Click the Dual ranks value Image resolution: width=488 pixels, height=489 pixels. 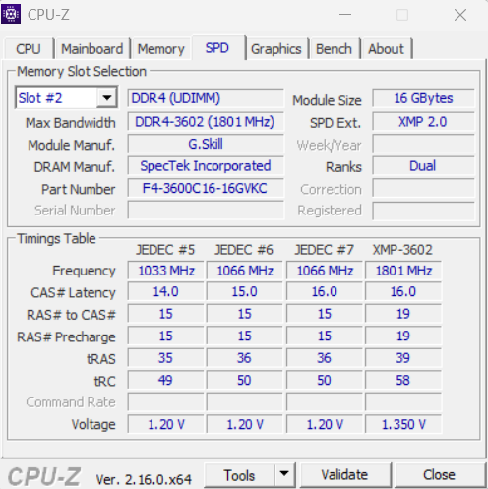point(423,166)
